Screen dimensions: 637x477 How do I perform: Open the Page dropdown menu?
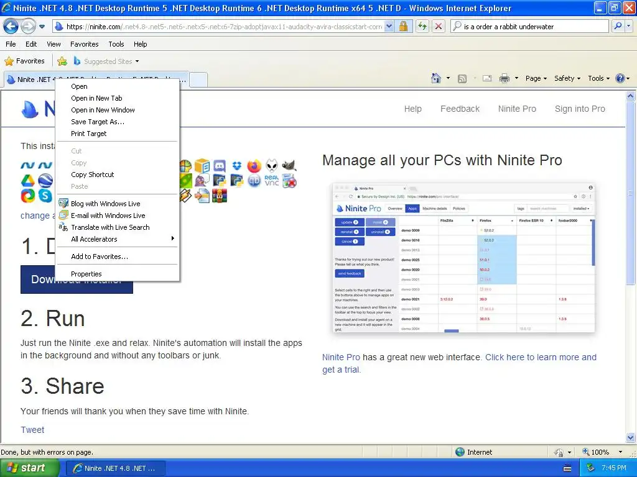click(x=536, y=78)
